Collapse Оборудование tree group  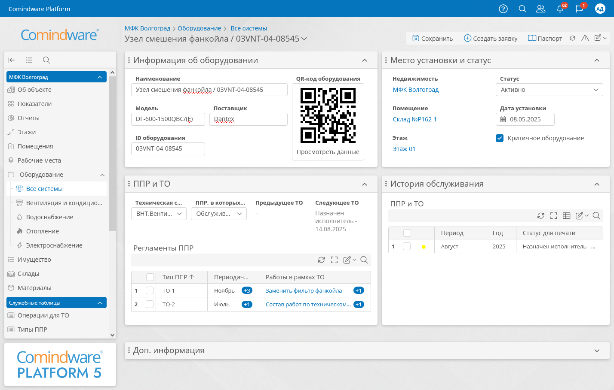click(x=102, y=175)
